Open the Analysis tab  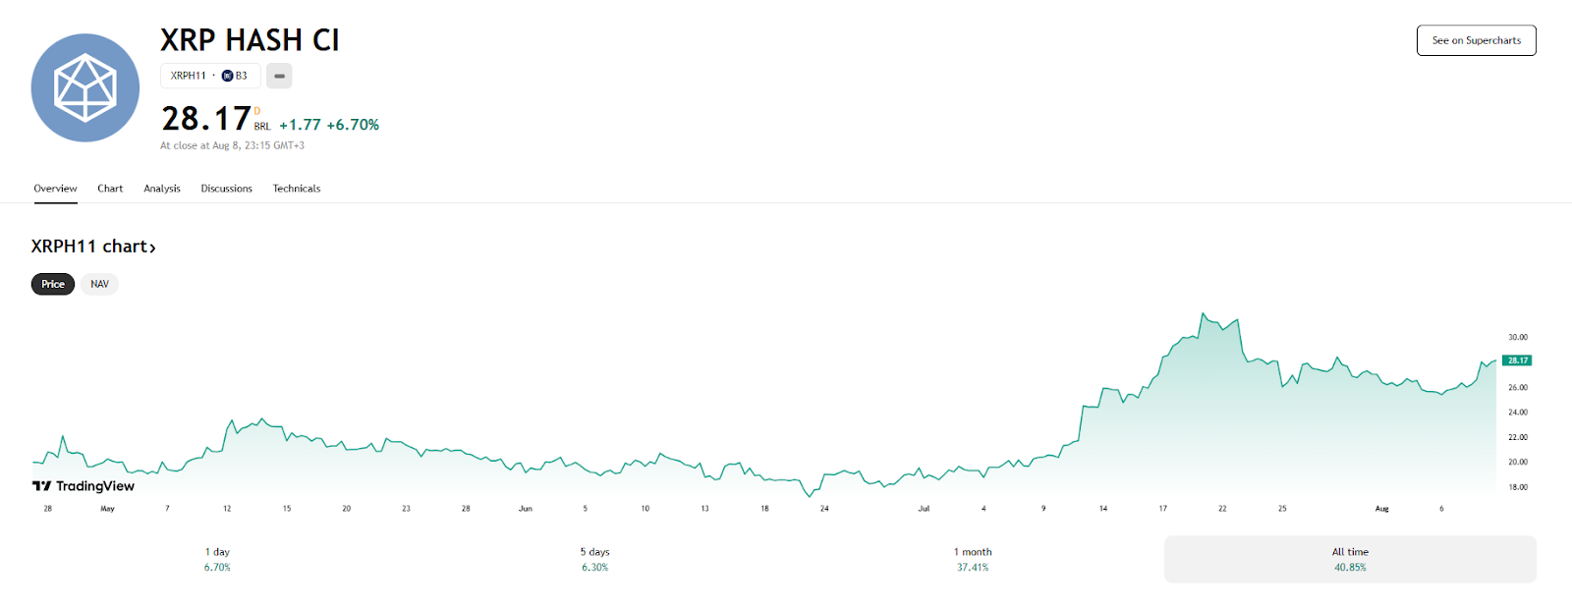click(x=162, y=189)
